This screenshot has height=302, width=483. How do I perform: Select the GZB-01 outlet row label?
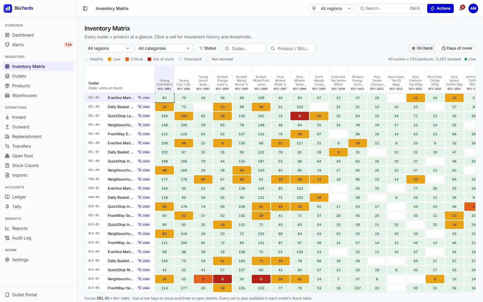120,207
